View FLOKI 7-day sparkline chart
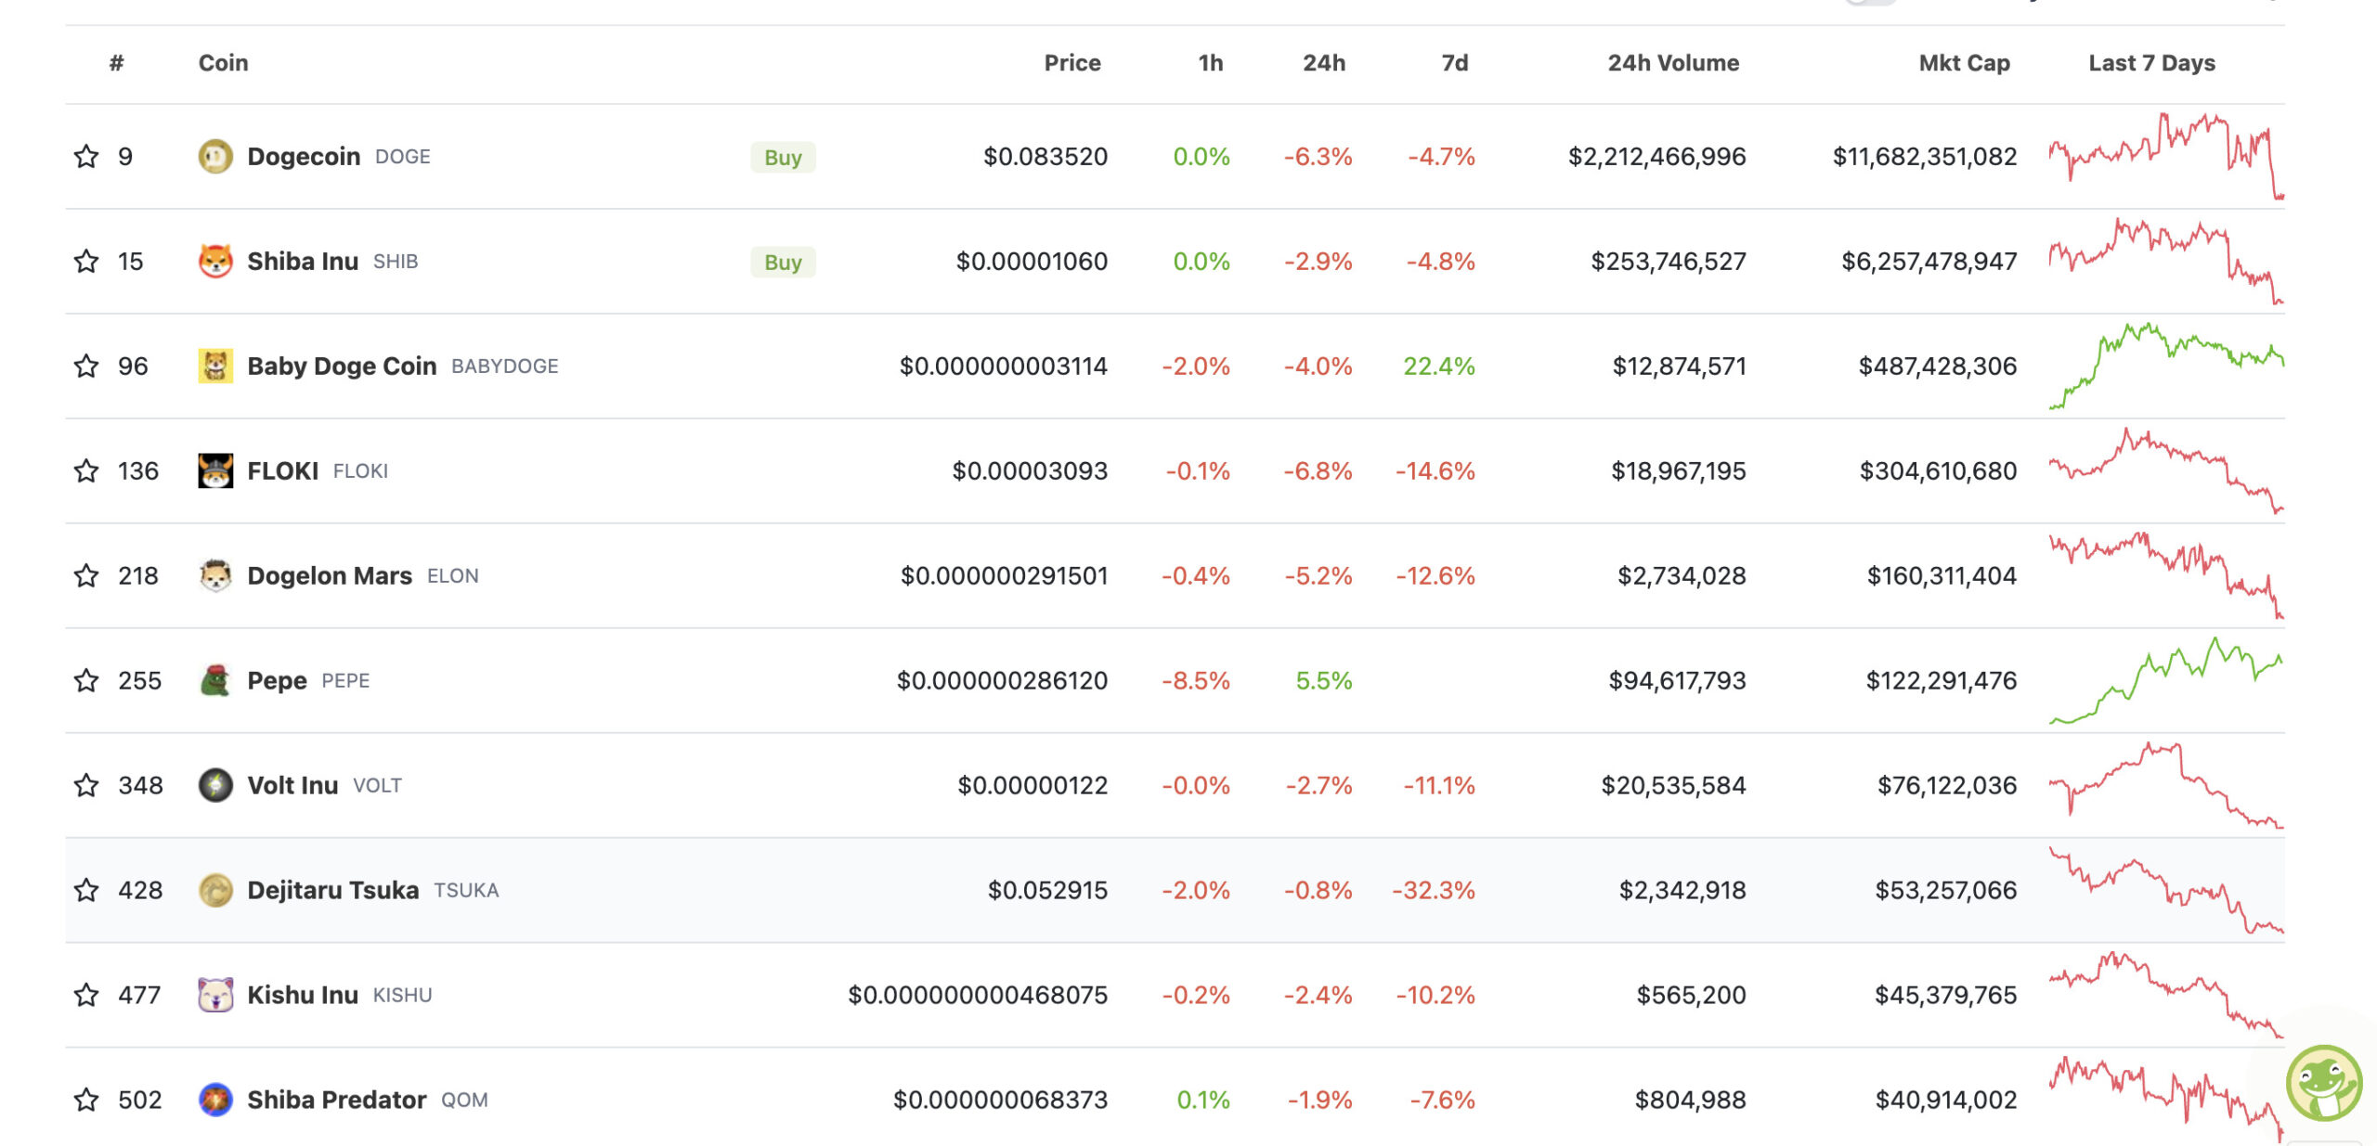 pyautogui.click(x=2166, y=470)
